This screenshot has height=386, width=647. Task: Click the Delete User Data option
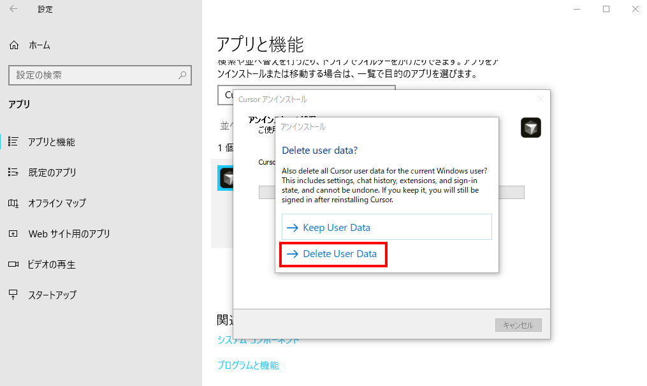tap(333, 254)
